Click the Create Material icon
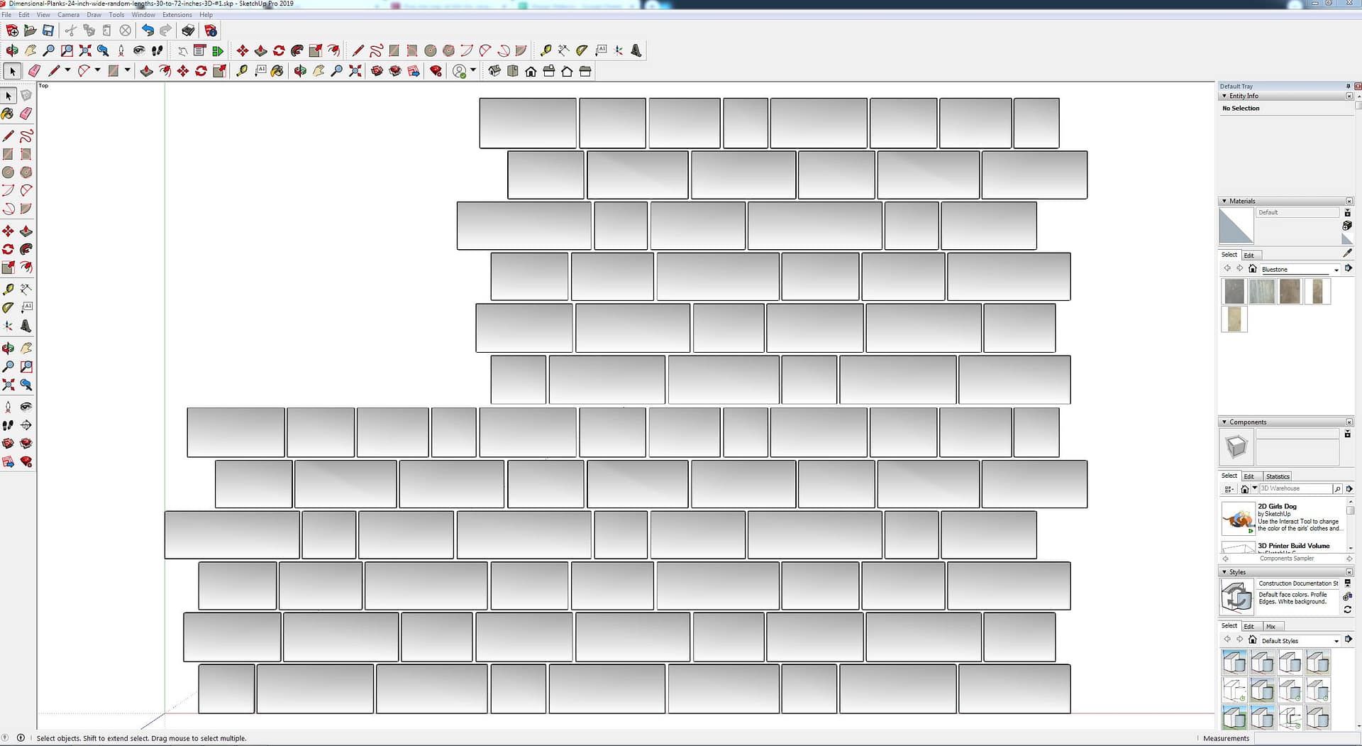The image size is (1362, 746). pos(1347,226)
